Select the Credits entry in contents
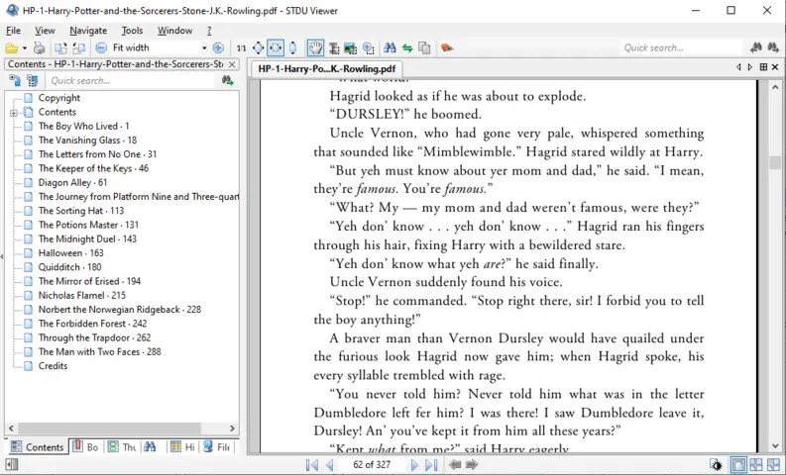This screenshot has height=475, width=786. 53,366
